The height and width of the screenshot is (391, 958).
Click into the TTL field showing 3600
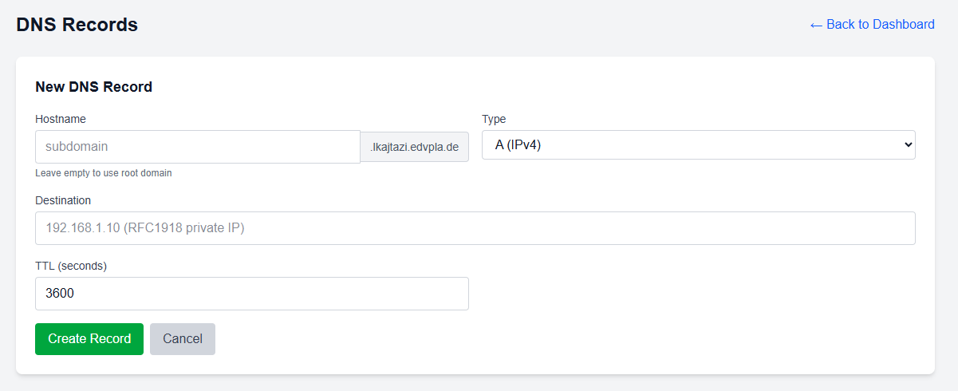point(251,294)
